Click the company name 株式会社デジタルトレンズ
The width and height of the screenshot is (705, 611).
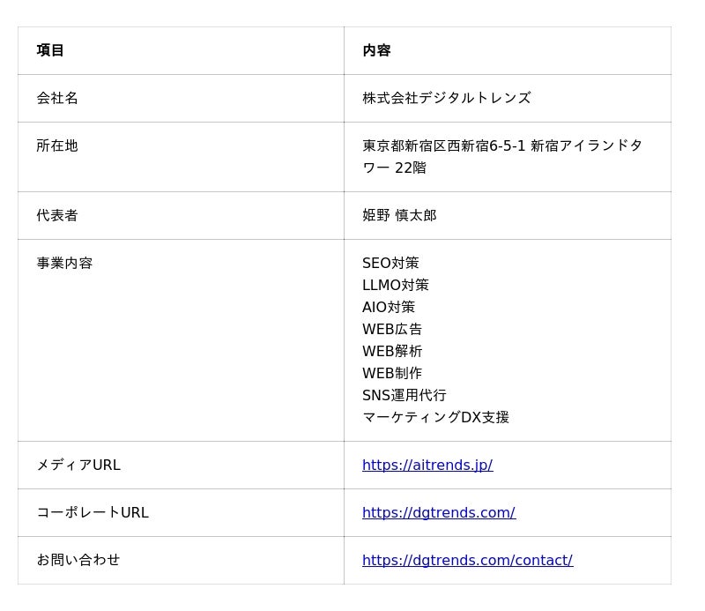click(x=447, y=98)
